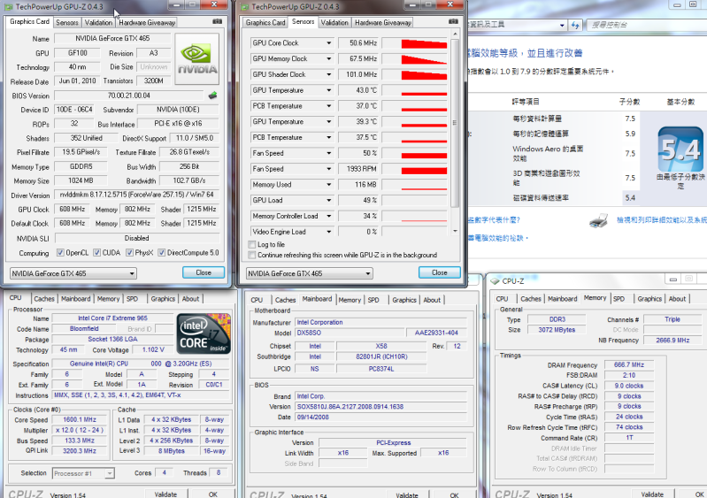Close the GPU-Z Graphics Card window via Close button
707x498 pixels.
point(204,272)
